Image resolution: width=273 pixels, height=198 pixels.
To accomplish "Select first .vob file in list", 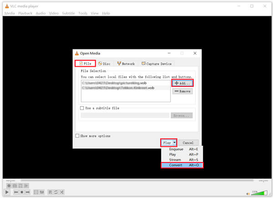I will pyautogui.click(x=126, y=83).
